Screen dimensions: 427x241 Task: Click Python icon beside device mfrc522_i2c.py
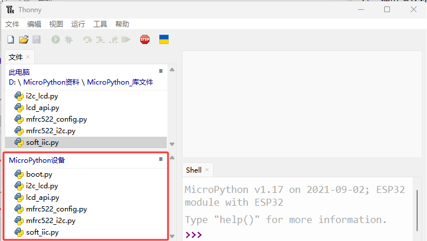click(x=19, y=221)
